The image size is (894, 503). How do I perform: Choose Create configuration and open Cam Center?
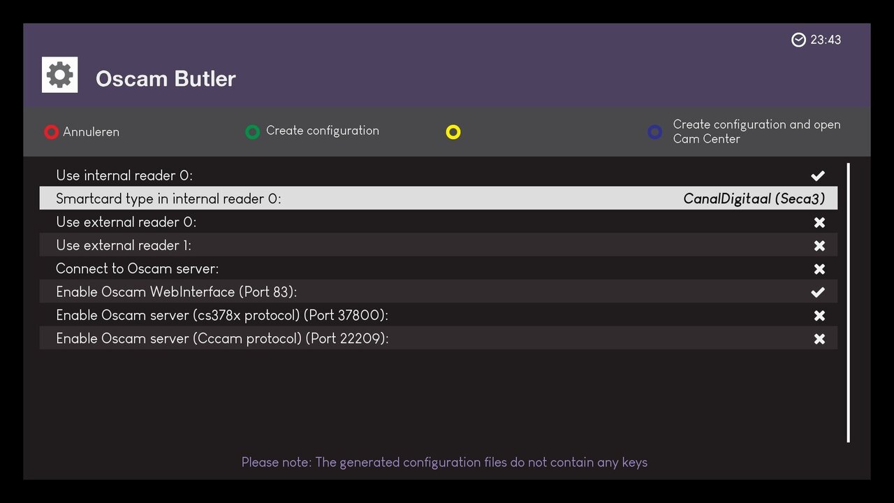point(756,131)
